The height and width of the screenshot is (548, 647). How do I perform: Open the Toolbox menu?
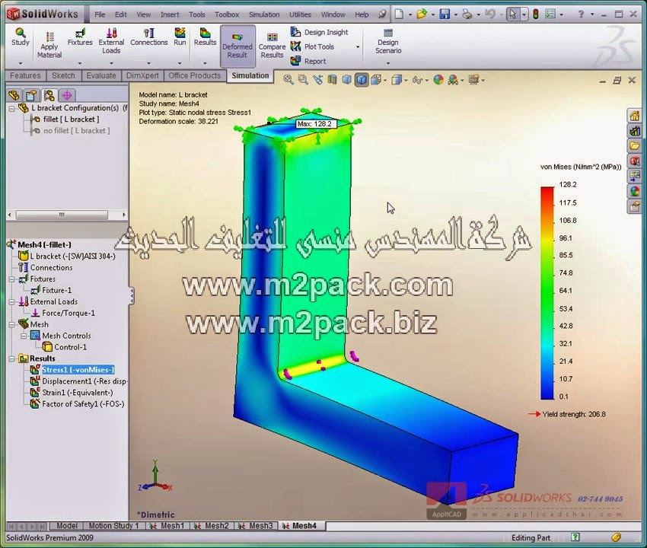(227, 14)
